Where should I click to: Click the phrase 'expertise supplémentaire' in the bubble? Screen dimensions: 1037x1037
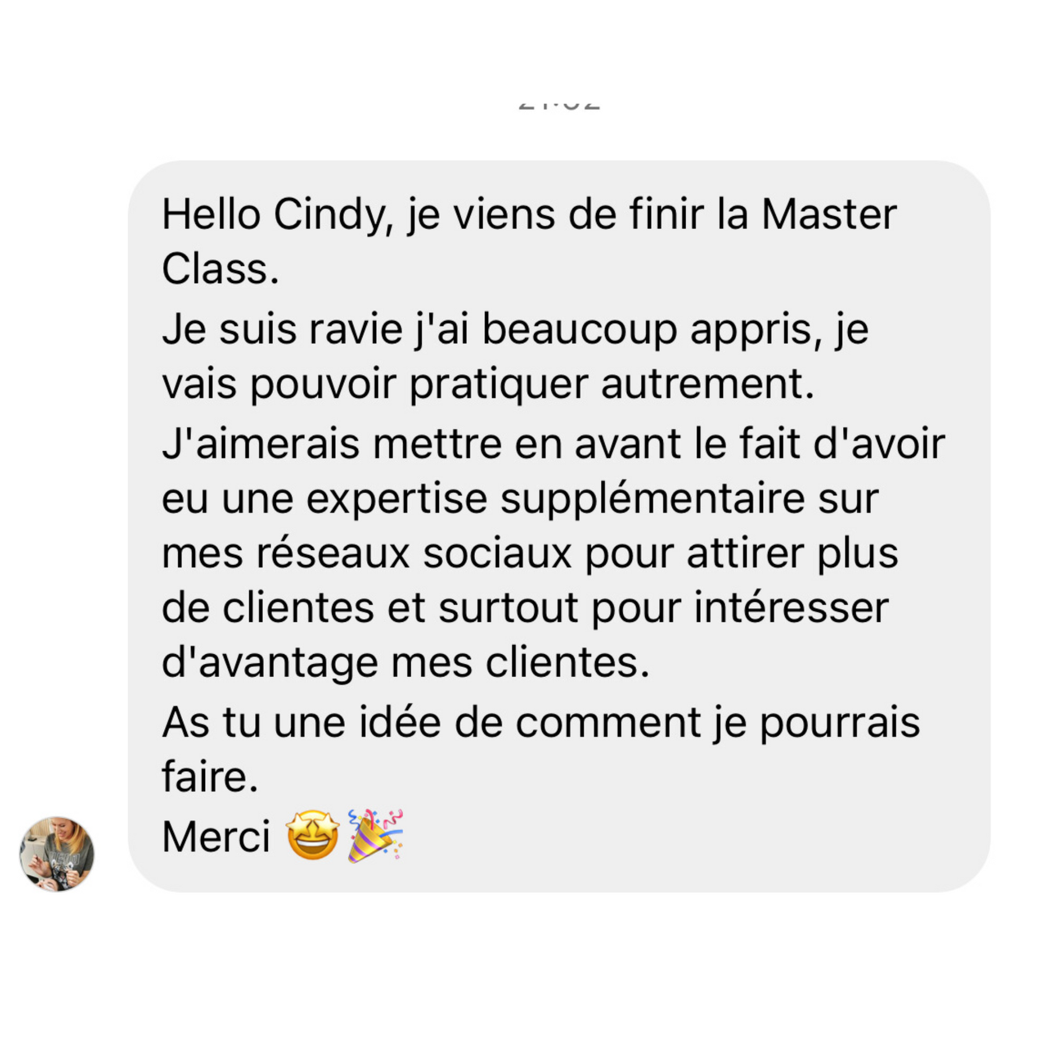tap(555, 500)
